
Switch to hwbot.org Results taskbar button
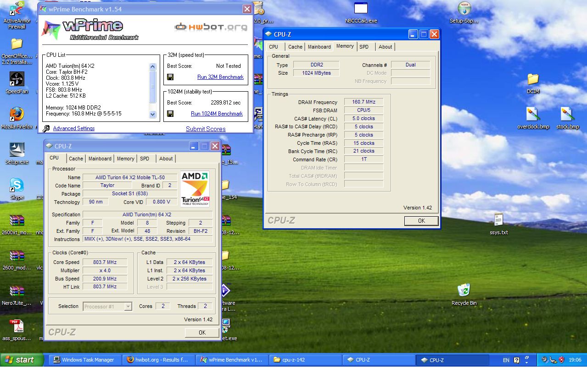[x=158, y=360]
